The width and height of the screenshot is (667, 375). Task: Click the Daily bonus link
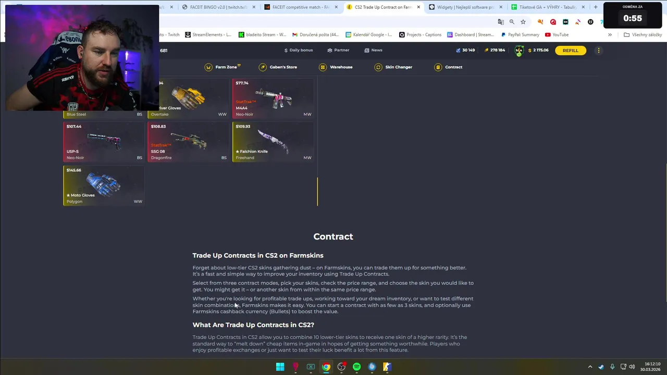tap(299, 50)
